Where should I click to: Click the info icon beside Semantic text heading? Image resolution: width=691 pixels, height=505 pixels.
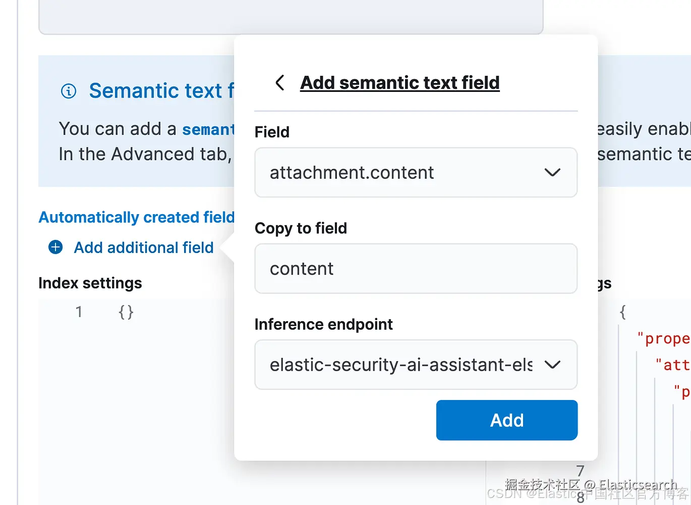[x=69, y=91]
